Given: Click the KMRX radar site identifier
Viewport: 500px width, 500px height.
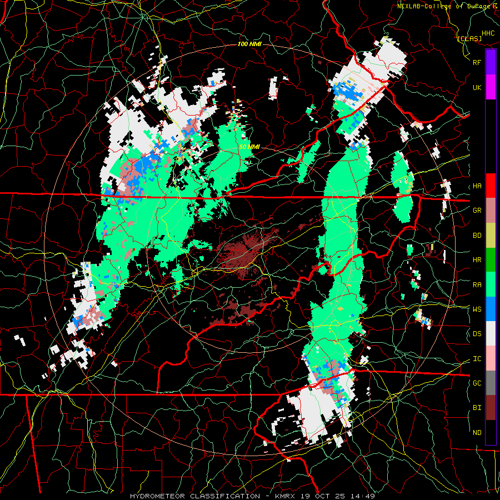Looking at the screenshot, I should point(286,496).
